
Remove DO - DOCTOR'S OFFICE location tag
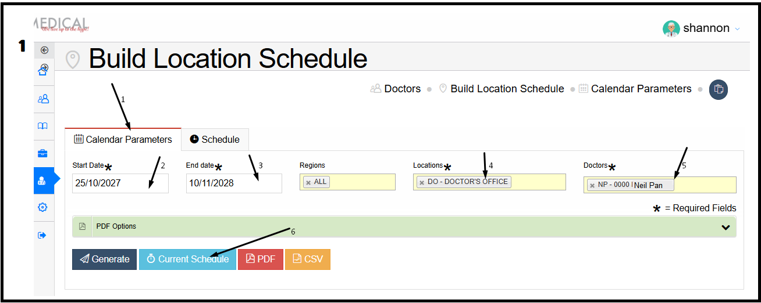pyautogui.click(x=422, y=182)
